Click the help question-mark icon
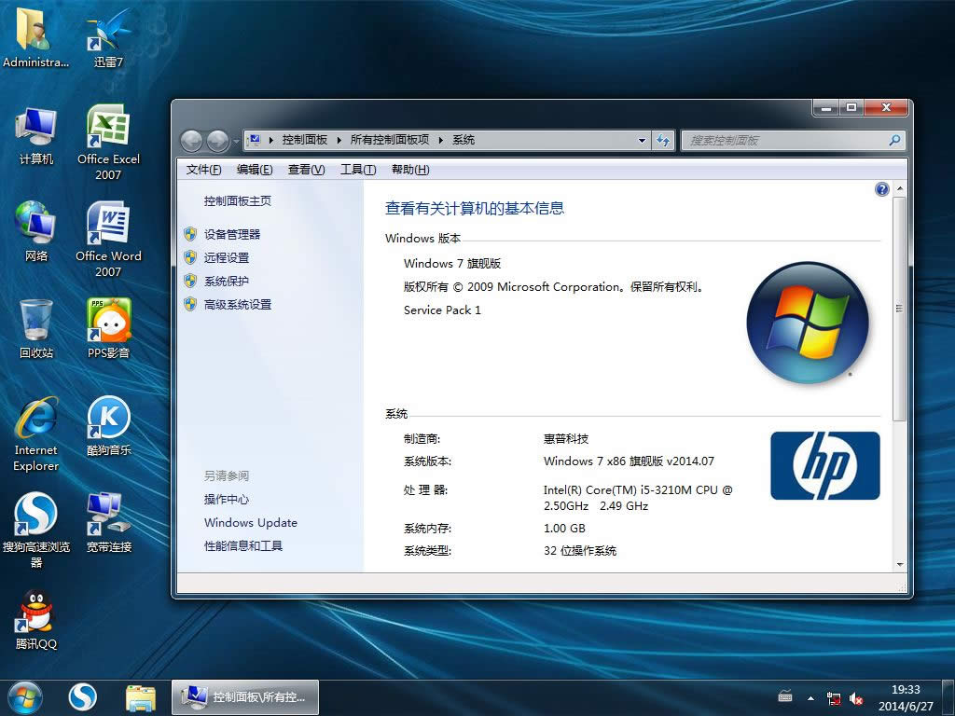 (x=881, y=189)
